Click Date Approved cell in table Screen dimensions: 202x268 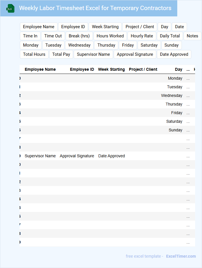click(x=112, y=156)
